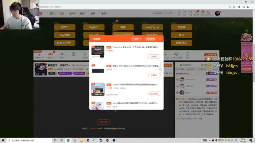Open the 冬瓜强 live channel button
The width and height of the screenshot is (255, 143).
point(181,27)
